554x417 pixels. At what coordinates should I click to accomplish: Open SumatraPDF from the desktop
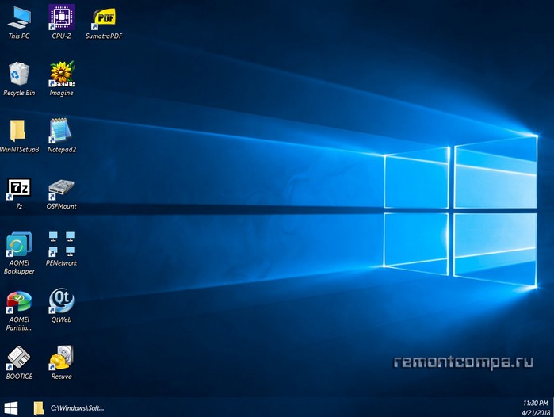coord(104,17)
